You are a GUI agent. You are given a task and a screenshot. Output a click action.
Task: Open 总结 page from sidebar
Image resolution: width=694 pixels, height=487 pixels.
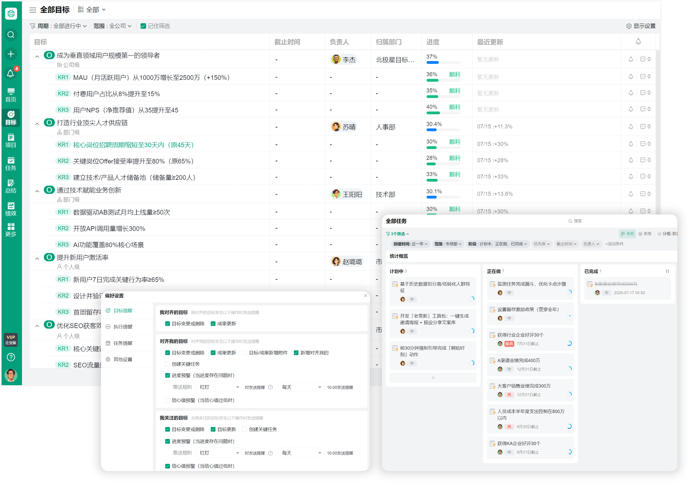[x=11, y=186]
